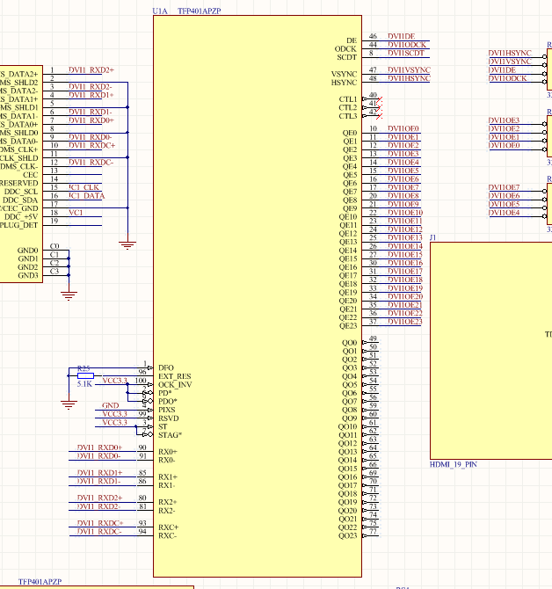The height and width of the screenshot is (589, 552).
Task: Select the DVI1_RXD2+ net label at pin 80
Action: click(99, 498)
